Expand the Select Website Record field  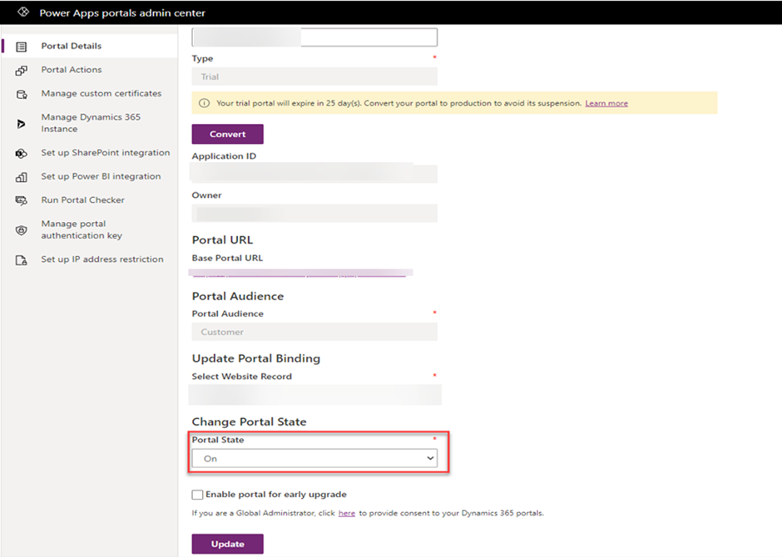point(314,394)
